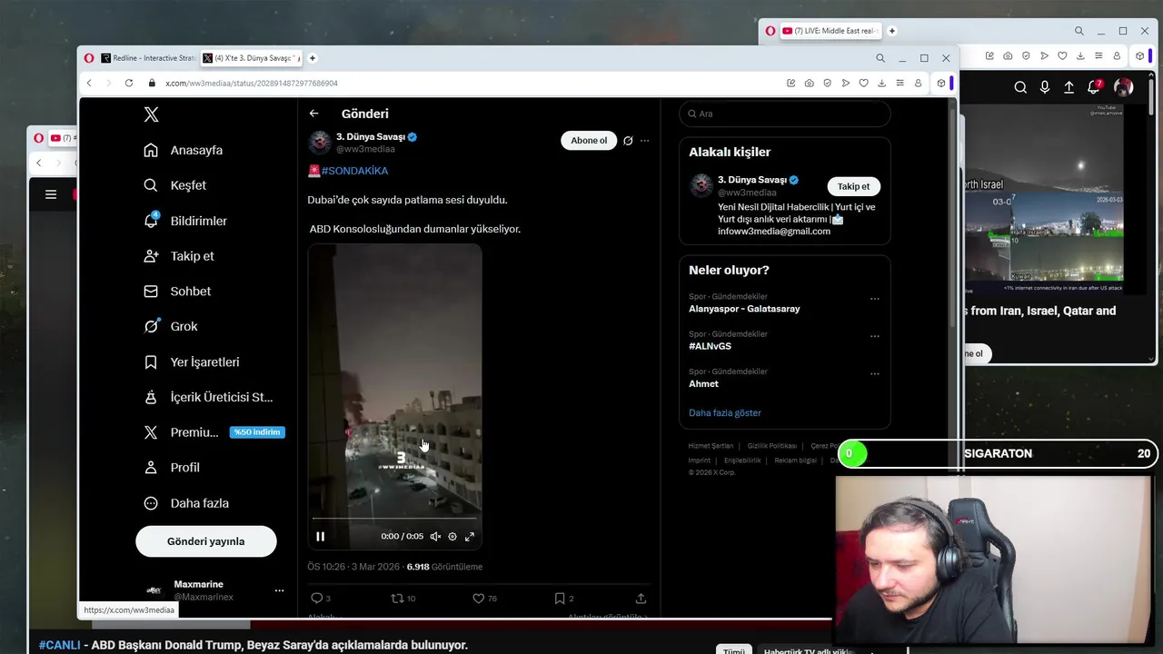Open İçerik Üreticisi Stüdyosu item
Screen dimensions: 1163x654
pos(208,397)
